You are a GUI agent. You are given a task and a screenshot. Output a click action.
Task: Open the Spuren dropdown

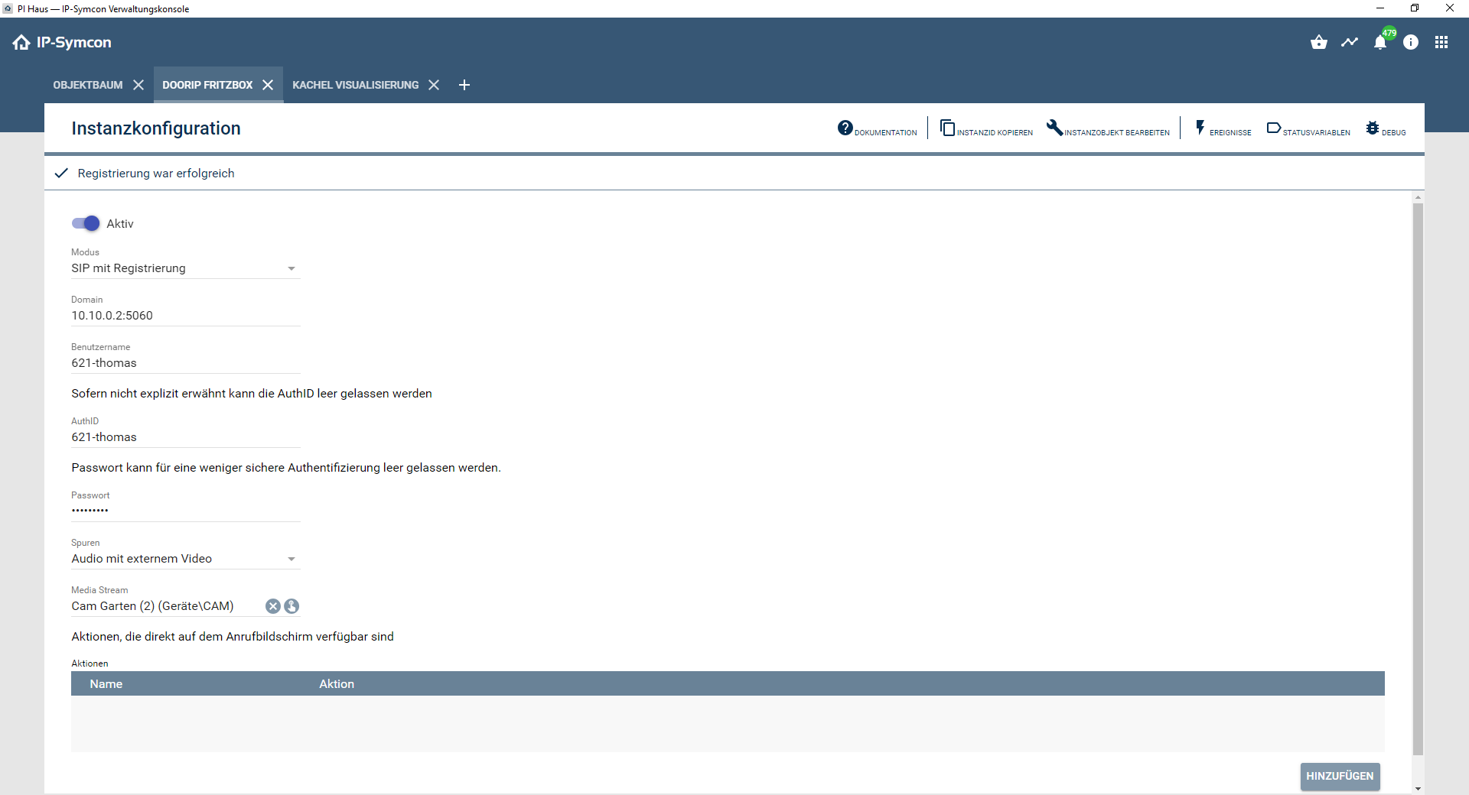point(185,559)
